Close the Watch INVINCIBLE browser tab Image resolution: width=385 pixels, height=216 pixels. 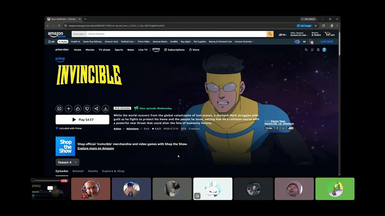point(80,19)
